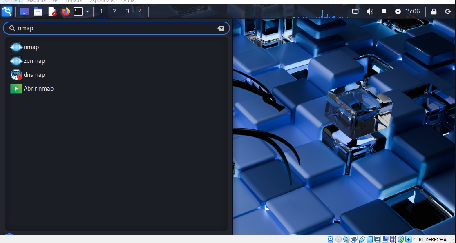Open the file manager icon in panel
456x243 pixels.
pyautogui.click(x=38, y=11)
